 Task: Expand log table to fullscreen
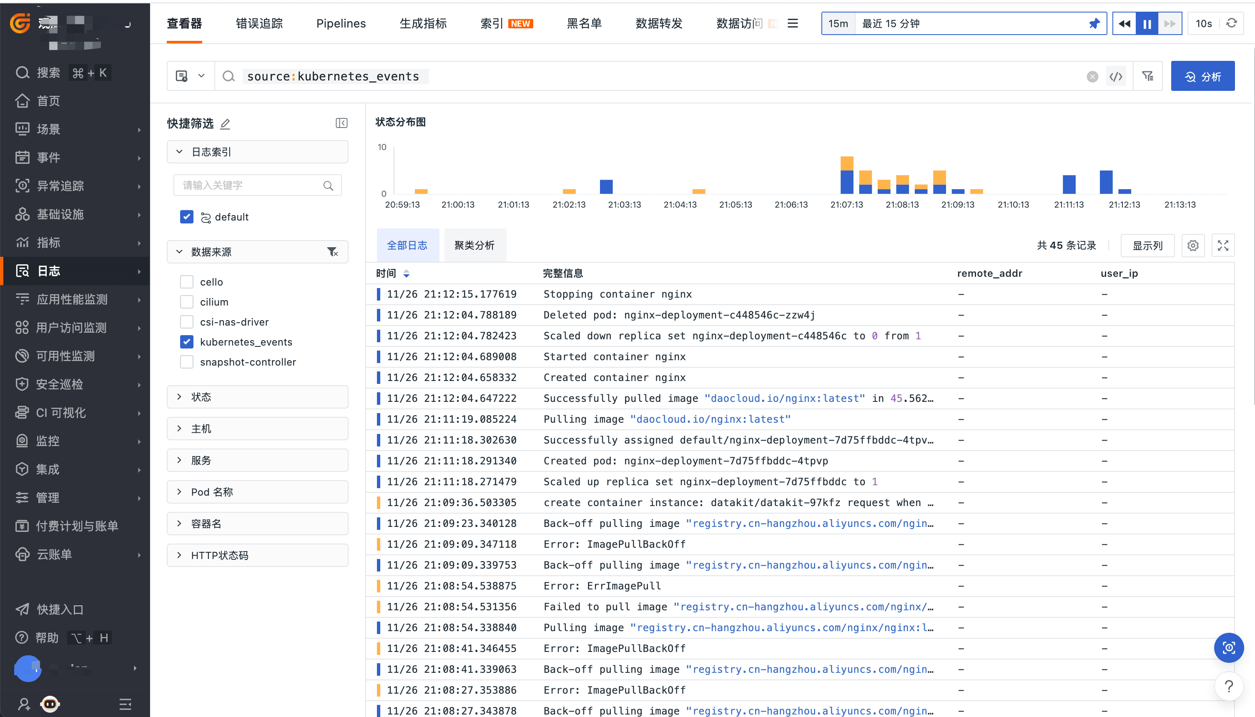click(1222, 245)
